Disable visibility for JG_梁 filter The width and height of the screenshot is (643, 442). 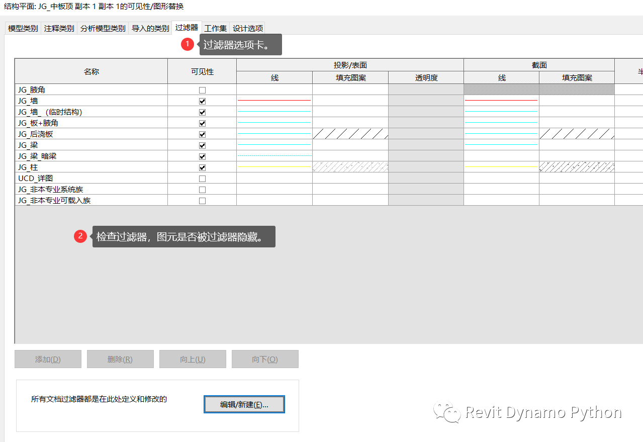202,145
